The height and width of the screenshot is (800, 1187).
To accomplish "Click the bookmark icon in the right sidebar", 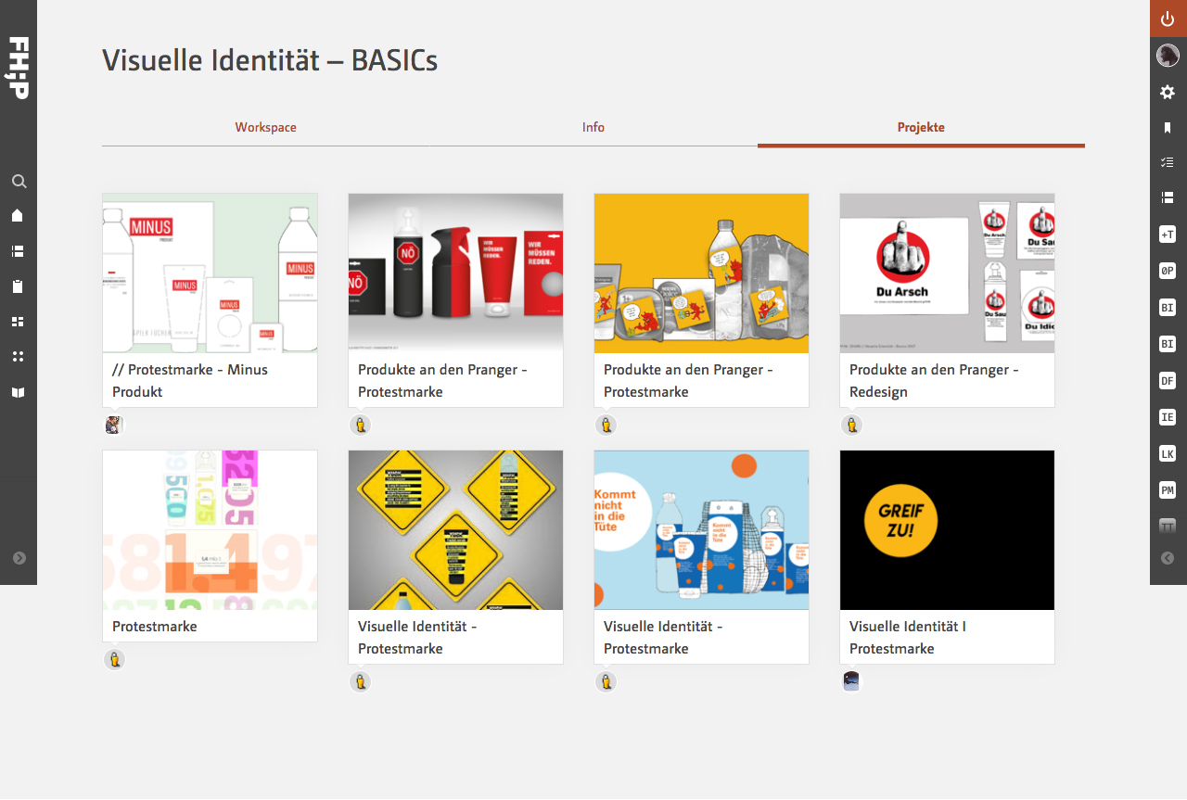I will (1168, 128).
